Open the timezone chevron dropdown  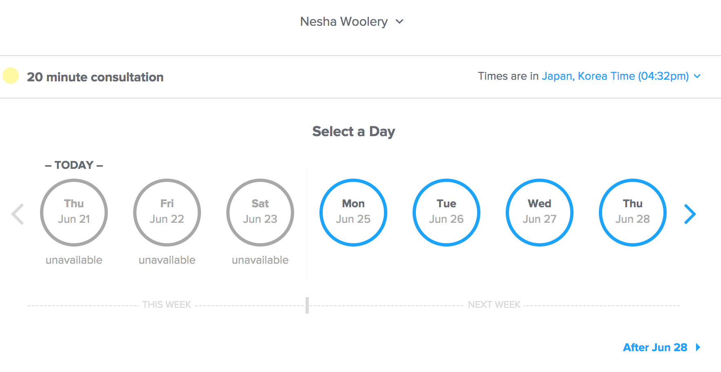tap(697, 76)
